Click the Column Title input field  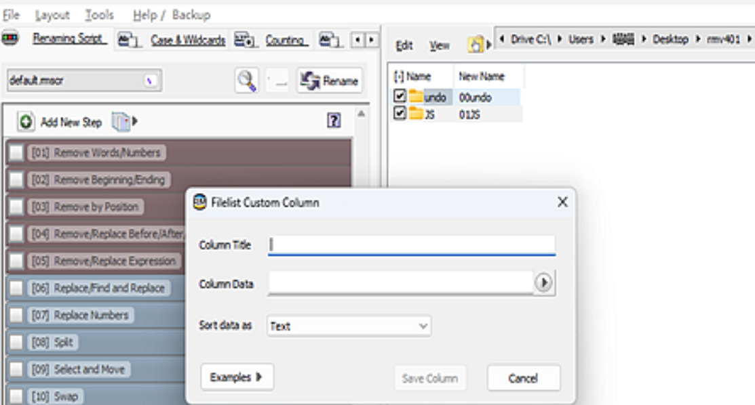tap(412, 244)
